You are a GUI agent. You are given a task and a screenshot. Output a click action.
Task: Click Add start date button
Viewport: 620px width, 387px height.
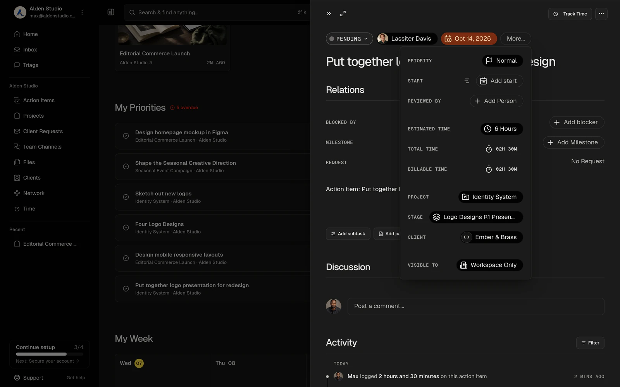499,81
